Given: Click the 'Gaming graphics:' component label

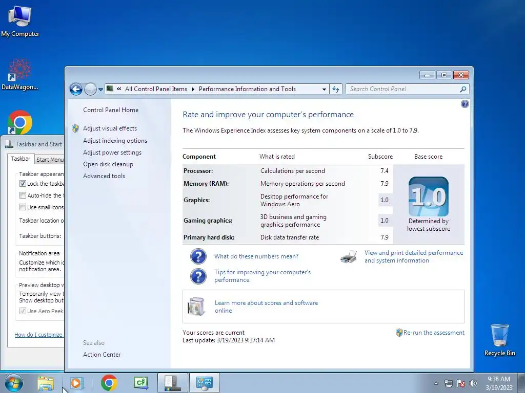Looking at the screenshot, I should pyautogui.click(x=208, y=221).
